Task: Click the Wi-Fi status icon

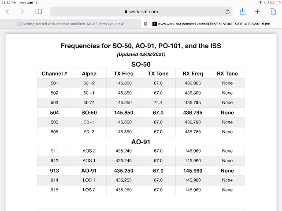Action: tap(260, 3)
